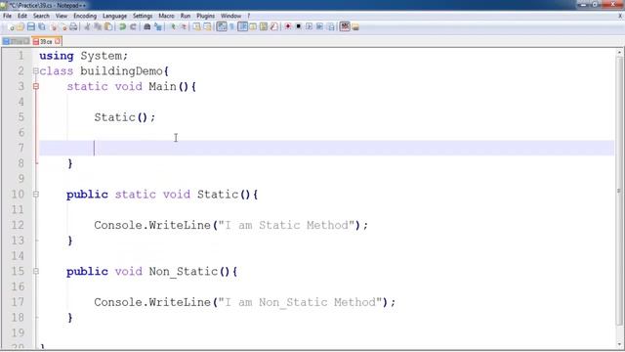Screen dimensions: 625x352
Task: Toggle the Show All Characters button
Action: (x=231, y=26)
